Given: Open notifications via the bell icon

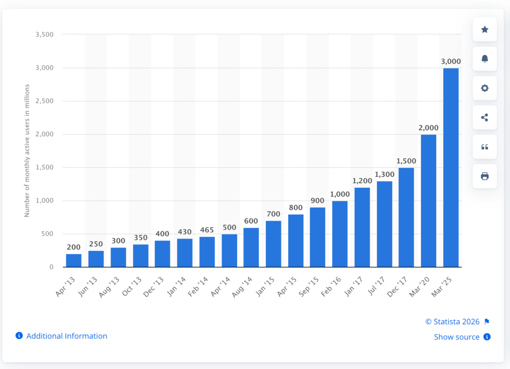Looking at the screenshot, I should point(484,59).
